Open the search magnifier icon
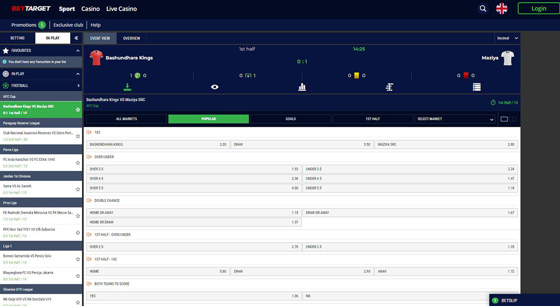 pyautogui.click(x=483, y=8)
